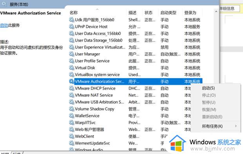Sort services by the 登录为 column header

coord(190,13)
